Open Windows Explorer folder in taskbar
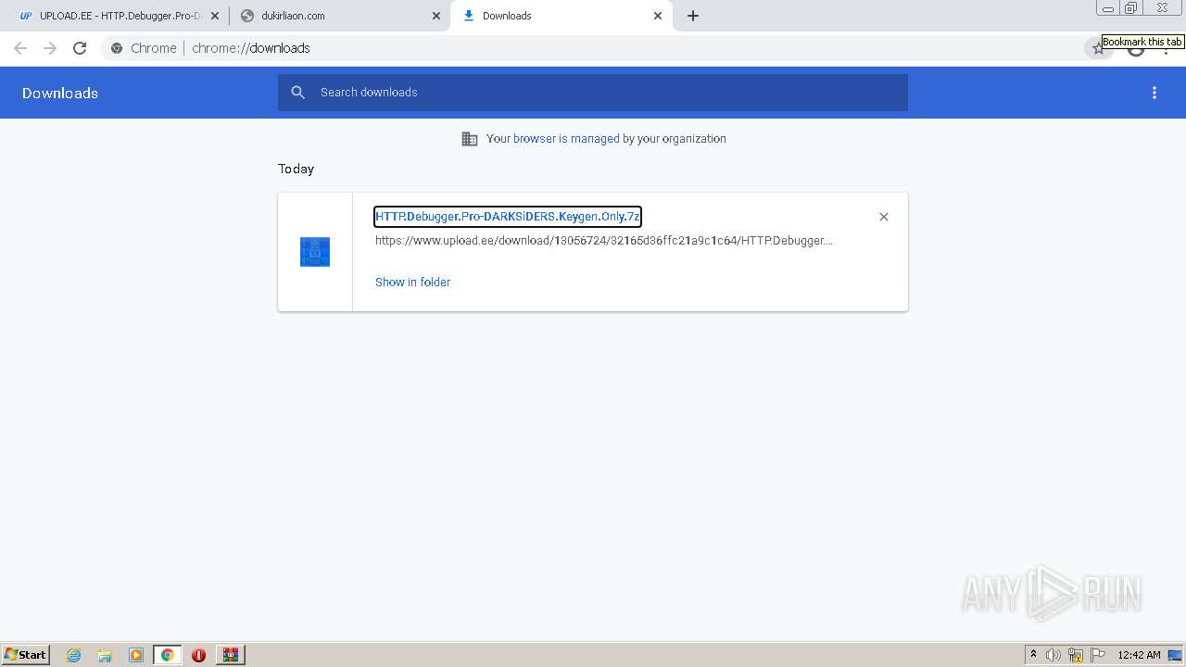Image resolution: width=1186 pixels, height=667 pixels. [x=105, y=655]
